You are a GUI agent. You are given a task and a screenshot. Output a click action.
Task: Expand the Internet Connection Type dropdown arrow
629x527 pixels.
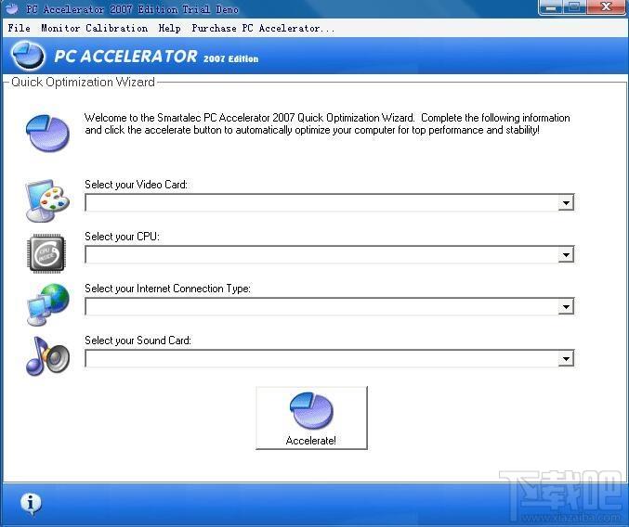(x=566, y=307)
